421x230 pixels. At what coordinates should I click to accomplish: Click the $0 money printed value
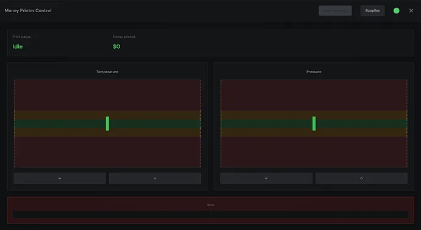click(x=117, y=46)
